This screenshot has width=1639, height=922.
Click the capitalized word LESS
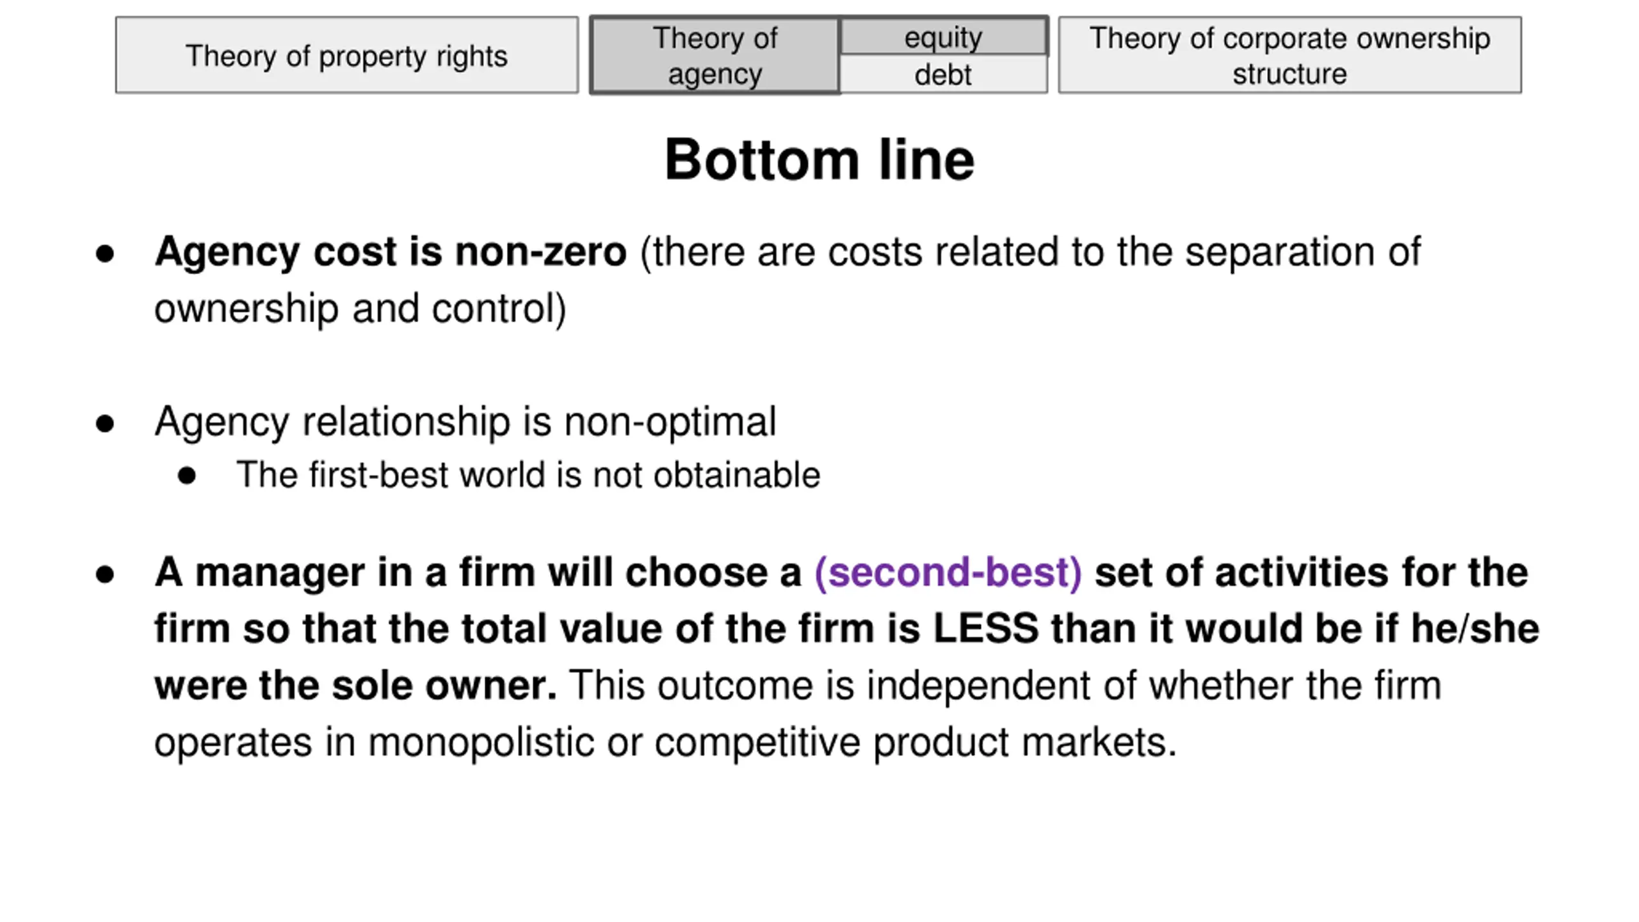[x=986, y=629]
